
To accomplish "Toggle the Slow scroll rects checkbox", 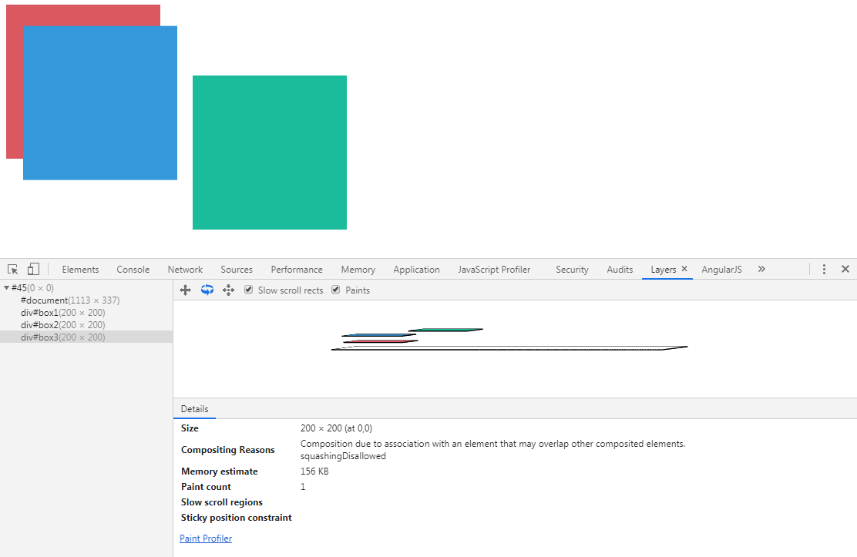I will 249,290.
